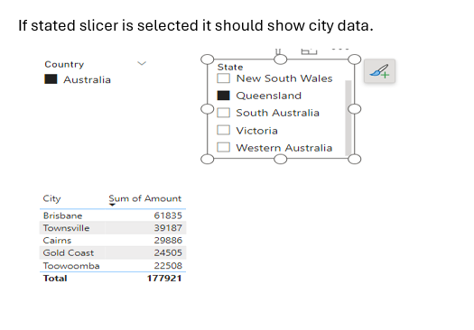Image resolution: width=474 pixels, height=330 pixels.
Task: Select the Toowoomba city cell
Action: [x=71, y=266]
